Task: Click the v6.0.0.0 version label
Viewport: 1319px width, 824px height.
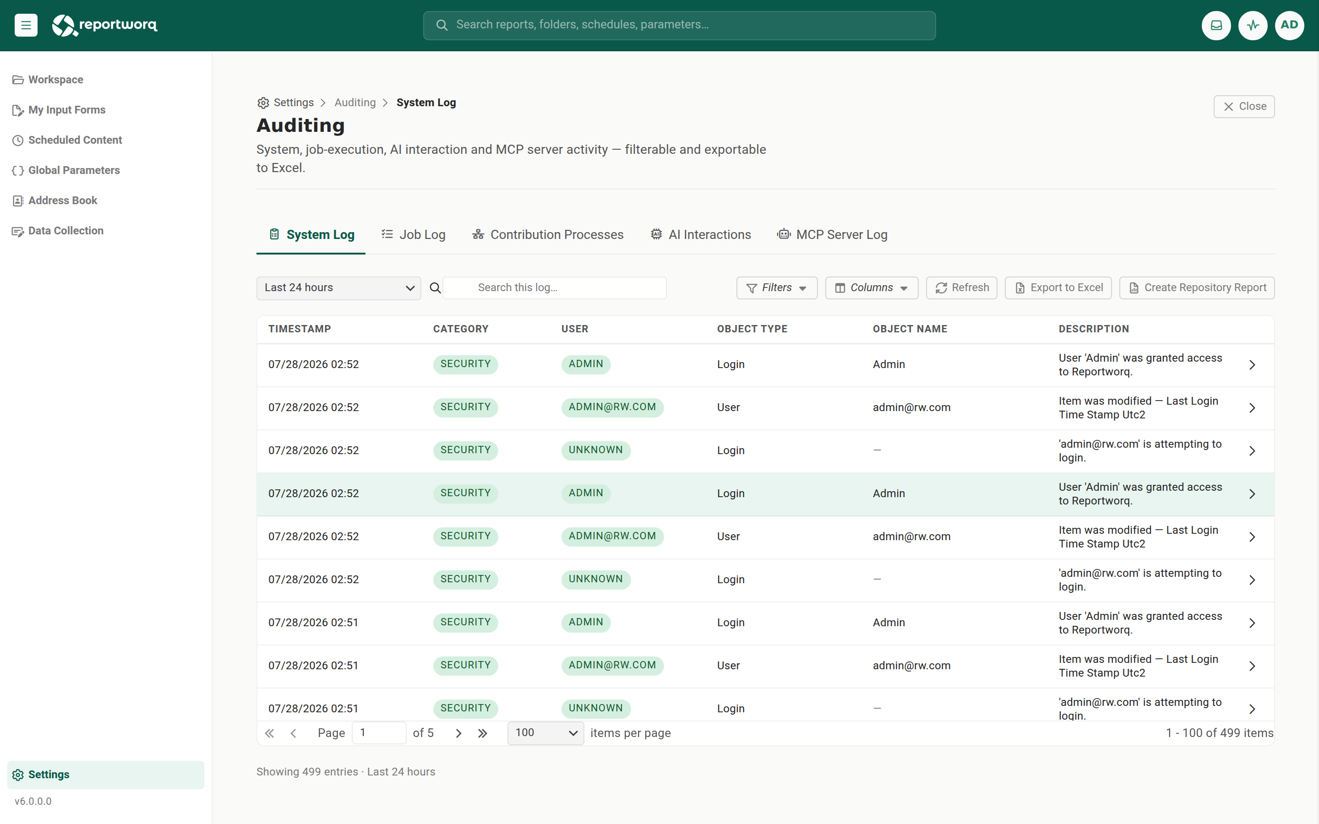Action: pyautogui.click(x=33, y=802)
